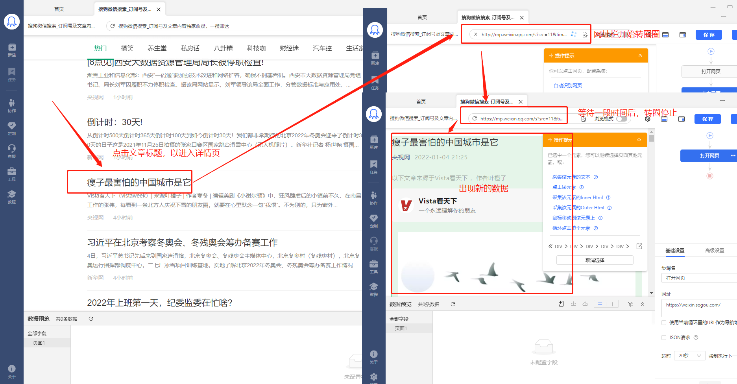Toggle the bottom-panel layout icon in the bottom-right toolbar
The height and width of the screenshot is (384, 737).
click(664, 119)
